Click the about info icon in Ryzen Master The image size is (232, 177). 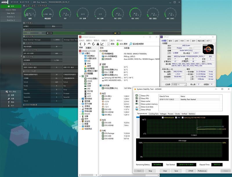click(x=9, y=106)
